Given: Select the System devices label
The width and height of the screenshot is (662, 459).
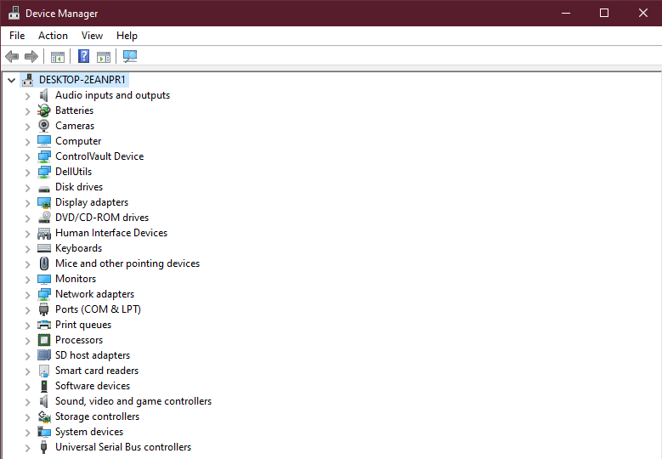Looking at the screenshot, I should pos(89,432).
